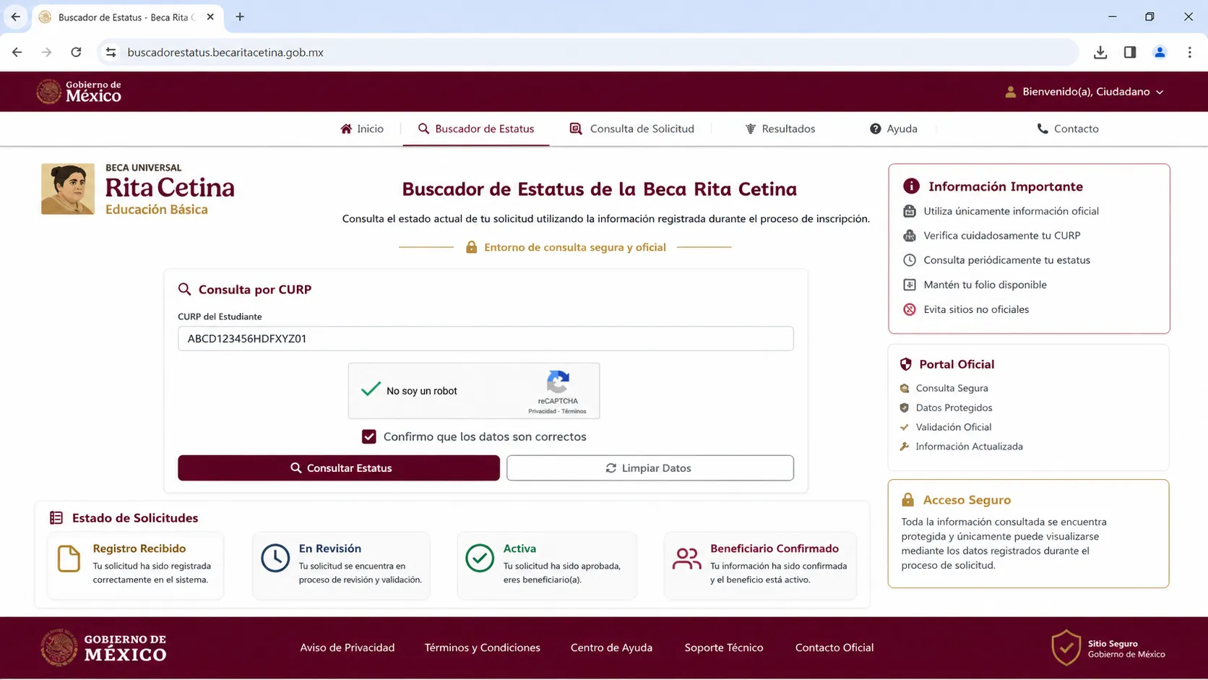Click the browser address bar URL
The height and width of the screenshot is (680, 1208).
[x=225, y=52]
